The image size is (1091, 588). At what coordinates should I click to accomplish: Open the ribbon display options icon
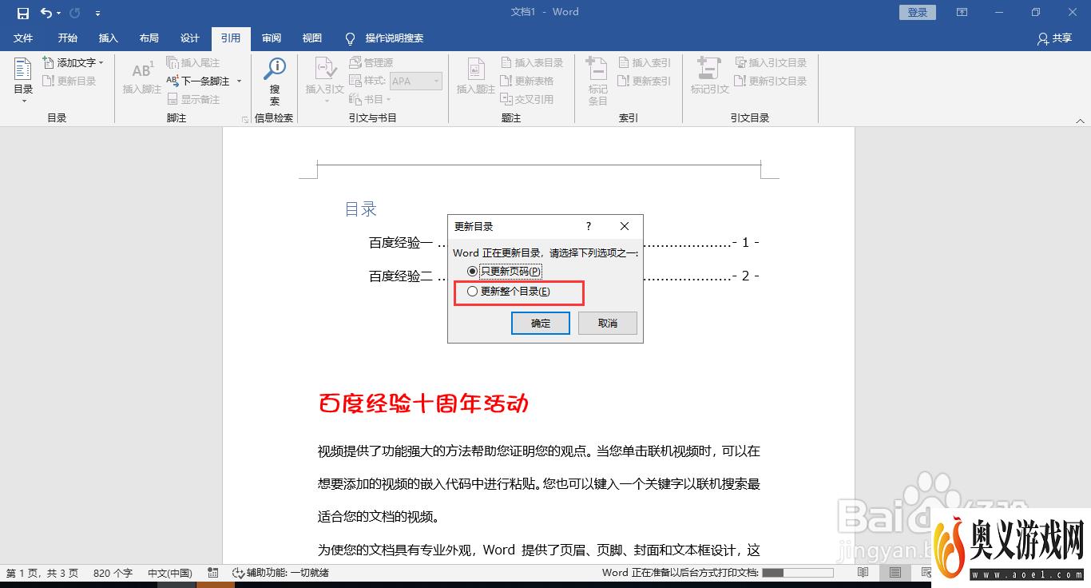[962, 12]
